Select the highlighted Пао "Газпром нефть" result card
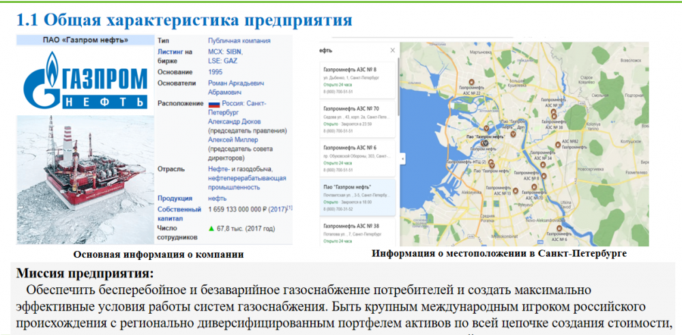Viewport: 682px width, 335px height. point(357,197)
